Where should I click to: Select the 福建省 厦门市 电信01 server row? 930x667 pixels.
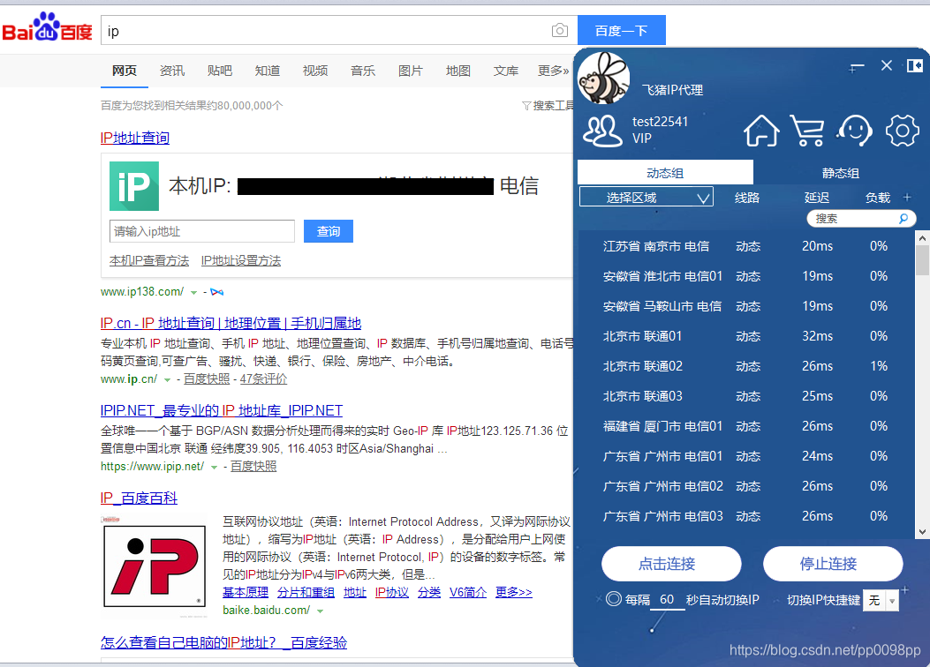click(746, 426)
